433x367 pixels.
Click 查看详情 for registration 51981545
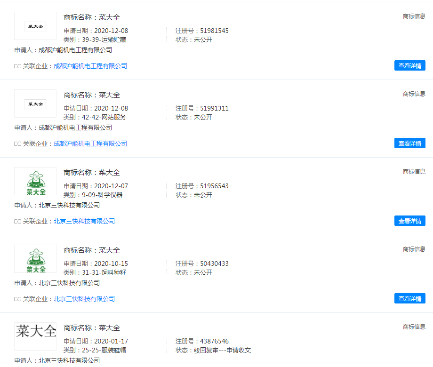click(409, 65)
